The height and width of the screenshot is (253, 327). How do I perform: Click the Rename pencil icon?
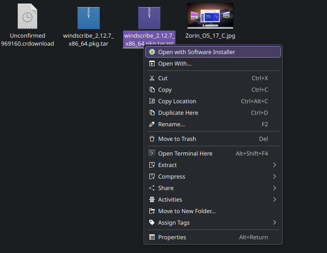pos(152,124)
